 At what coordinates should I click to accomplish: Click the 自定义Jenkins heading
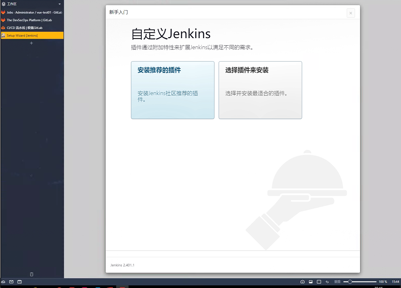click(x=171, y=34)
